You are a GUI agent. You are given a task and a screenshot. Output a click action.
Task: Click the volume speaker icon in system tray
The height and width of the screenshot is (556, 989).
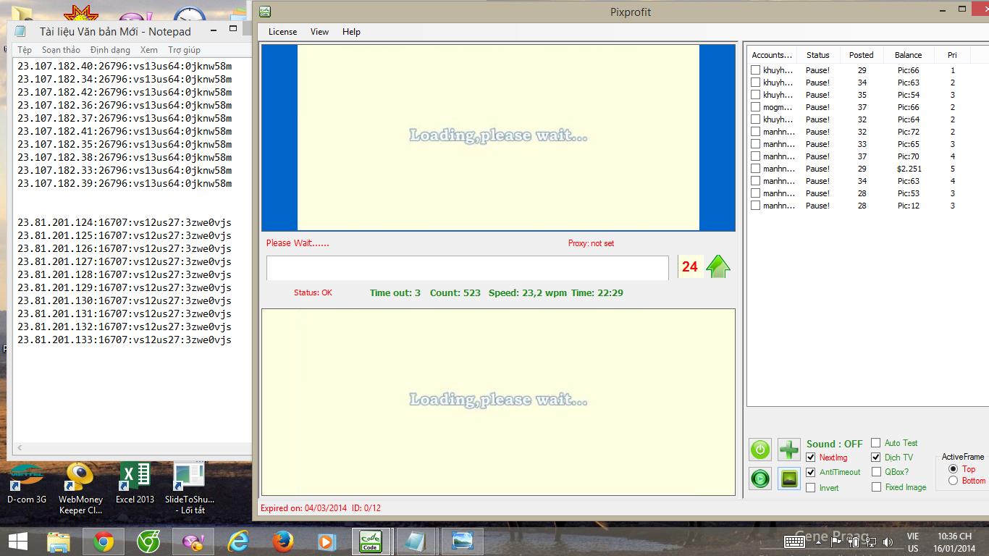[x=888, y=542]
